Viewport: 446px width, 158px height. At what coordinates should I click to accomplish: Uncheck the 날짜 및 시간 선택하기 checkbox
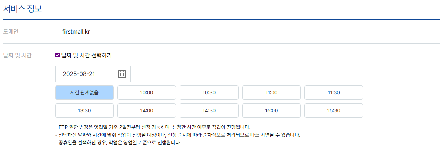[x=57, y=55]
